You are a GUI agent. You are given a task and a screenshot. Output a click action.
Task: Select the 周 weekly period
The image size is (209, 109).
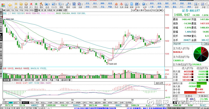39,10
